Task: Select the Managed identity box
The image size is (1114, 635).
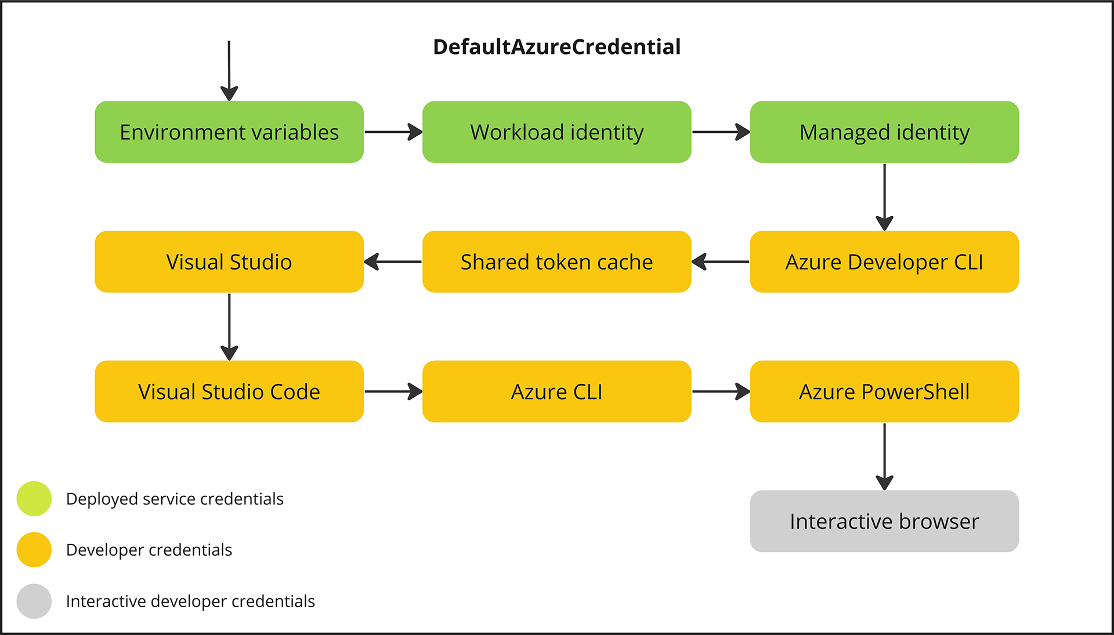Action: tap(884, 132)
